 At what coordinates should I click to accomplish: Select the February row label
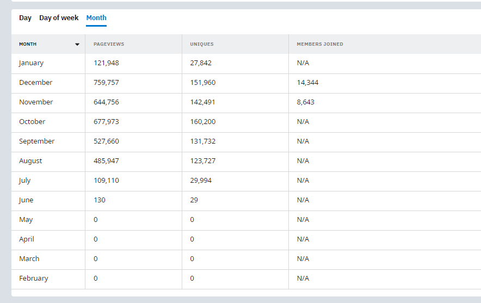(x=33, y=279)
